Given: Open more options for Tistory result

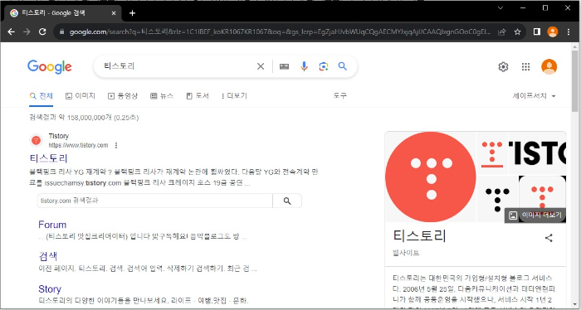Looking at the screenshot, I should (116, 145).
